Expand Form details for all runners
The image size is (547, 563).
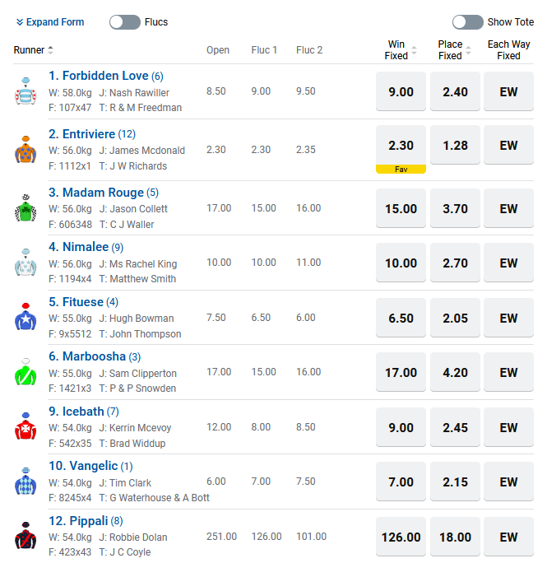pos(50,22)
